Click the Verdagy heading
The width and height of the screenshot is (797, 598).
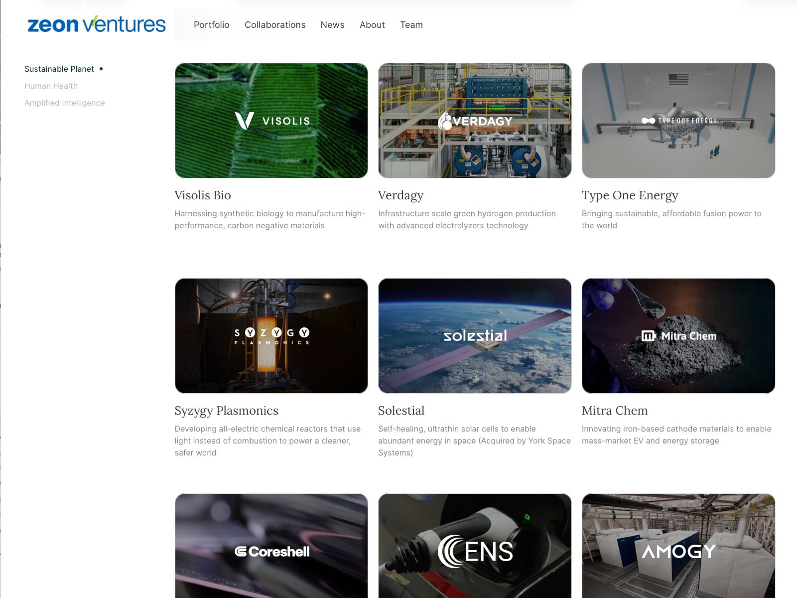(x=400, y=195)
